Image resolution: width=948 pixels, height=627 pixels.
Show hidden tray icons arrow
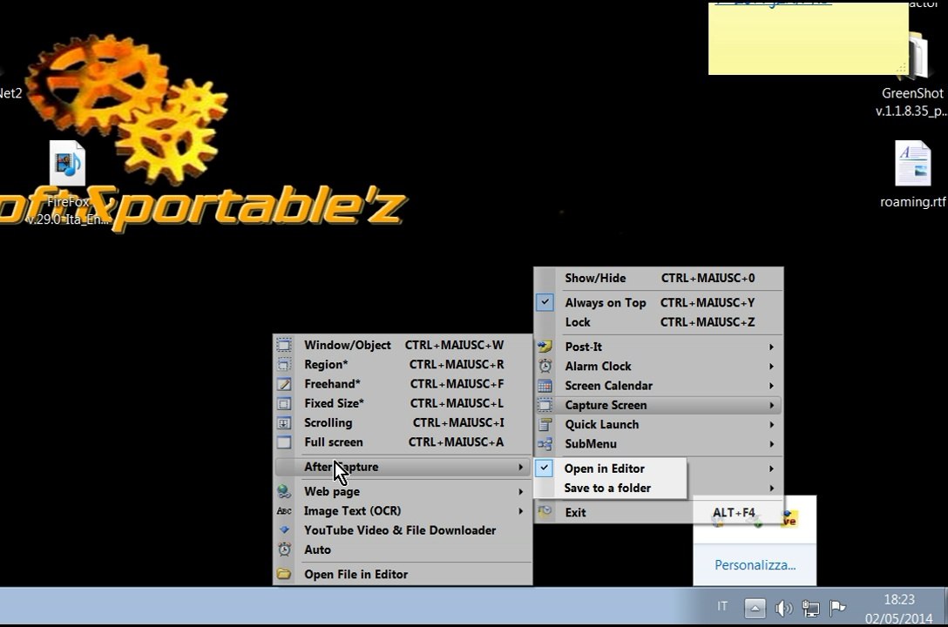(755, 608)
